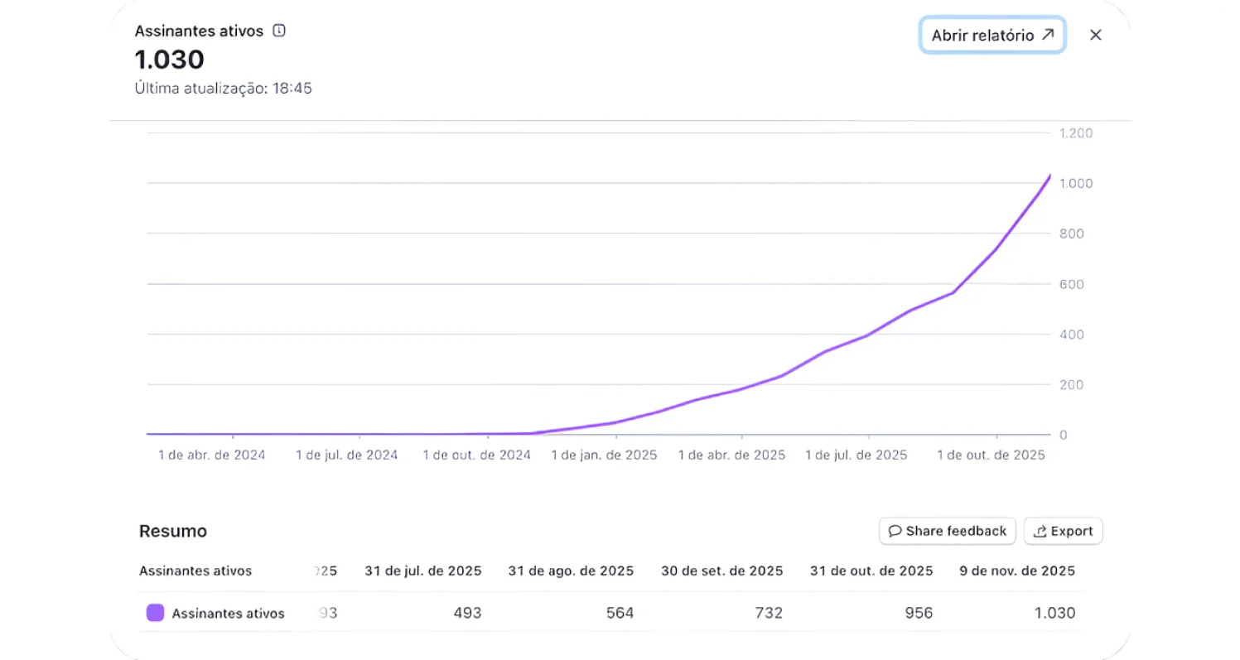Click the Última atualização timestamp text
This screenshot has width=1240, height=660.
click(223, 88)
